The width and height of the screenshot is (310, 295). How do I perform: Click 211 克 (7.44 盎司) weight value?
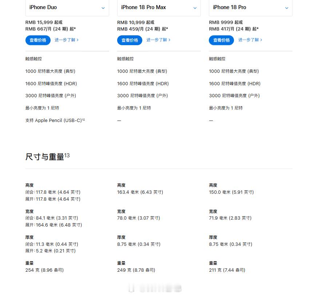(227, 270)
